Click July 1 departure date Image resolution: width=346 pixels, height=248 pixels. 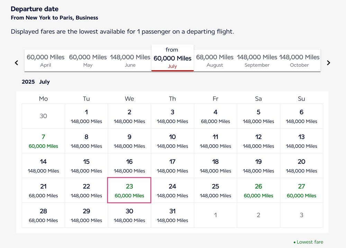point(86,116)
